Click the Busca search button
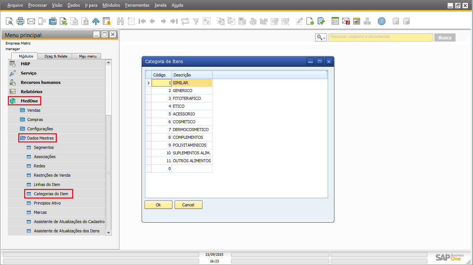Image resolution: width=473 pixels, height=265 pixels. (445, 37)
